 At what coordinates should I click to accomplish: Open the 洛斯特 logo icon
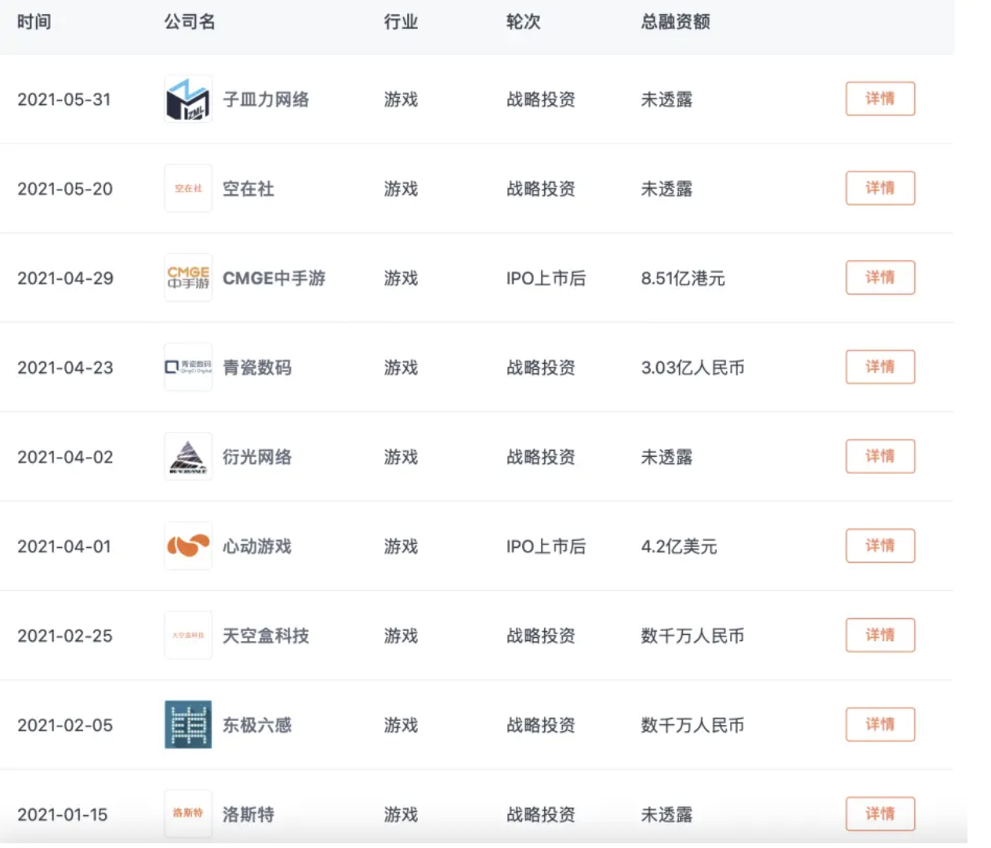(x=187, y=814)
